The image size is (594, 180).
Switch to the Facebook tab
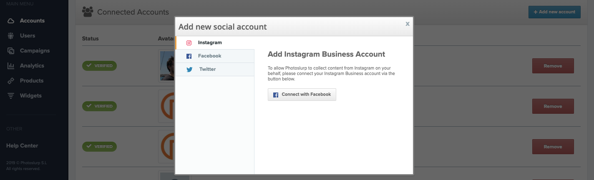point(209,56)
